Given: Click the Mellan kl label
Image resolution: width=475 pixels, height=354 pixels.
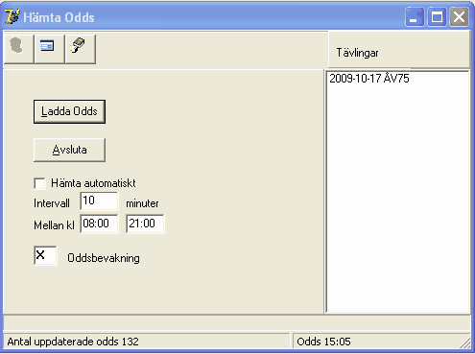Looking at the screenshot, I should tap(54, 225).
